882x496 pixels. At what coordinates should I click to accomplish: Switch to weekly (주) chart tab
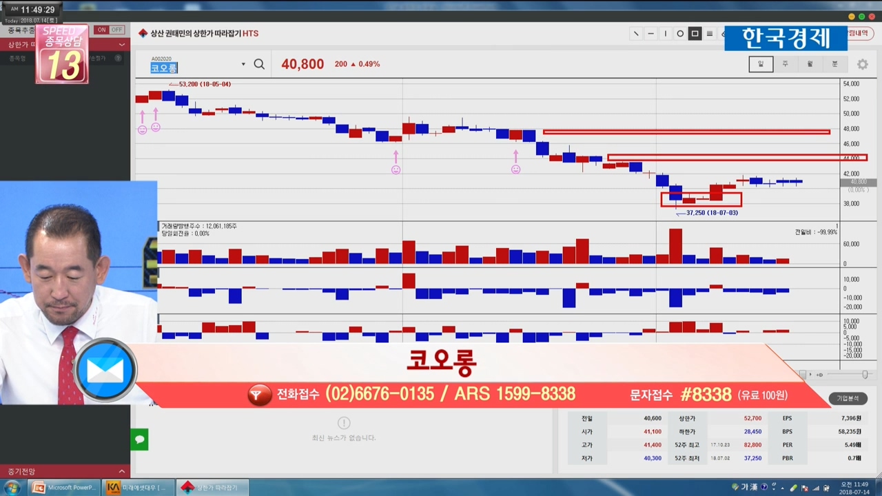tap(785, 64)
